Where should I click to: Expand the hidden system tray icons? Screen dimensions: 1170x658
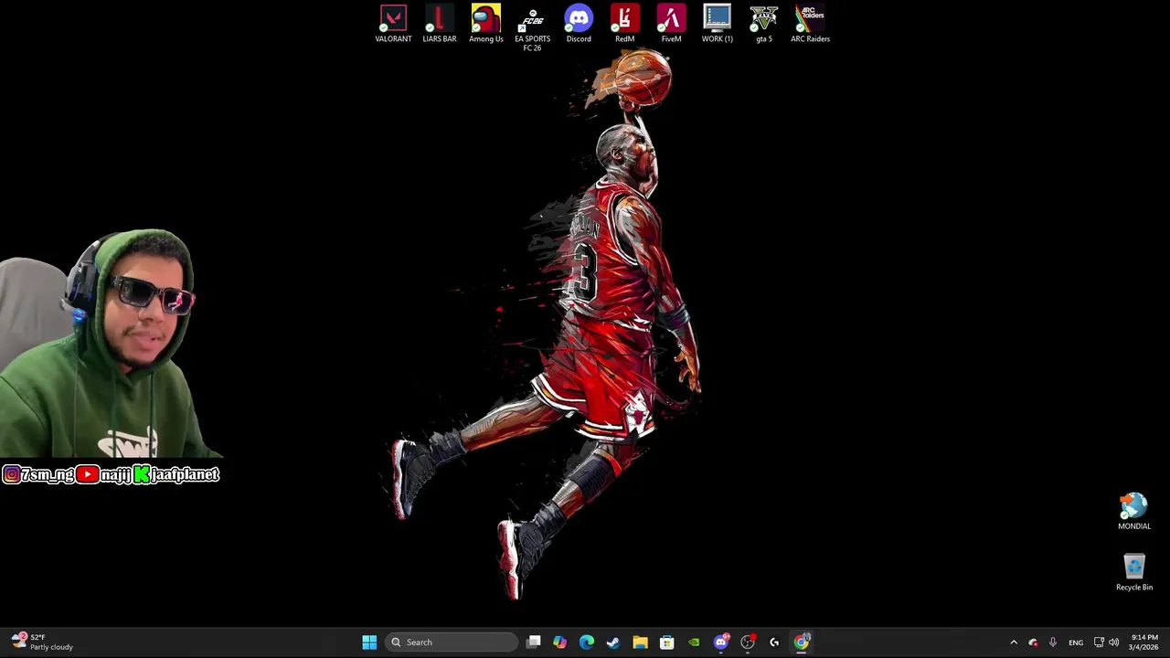[x=1013, y=642]
